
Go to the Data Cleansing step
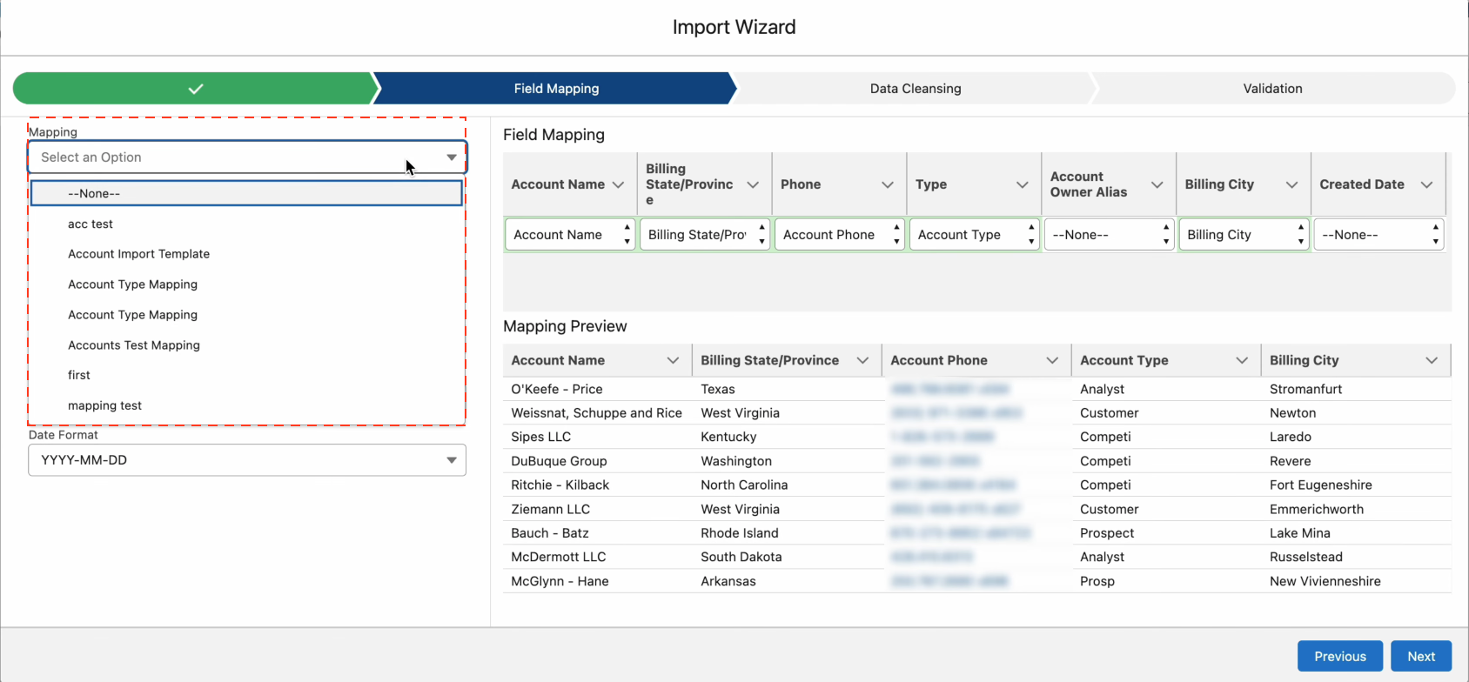coord(916,89)
